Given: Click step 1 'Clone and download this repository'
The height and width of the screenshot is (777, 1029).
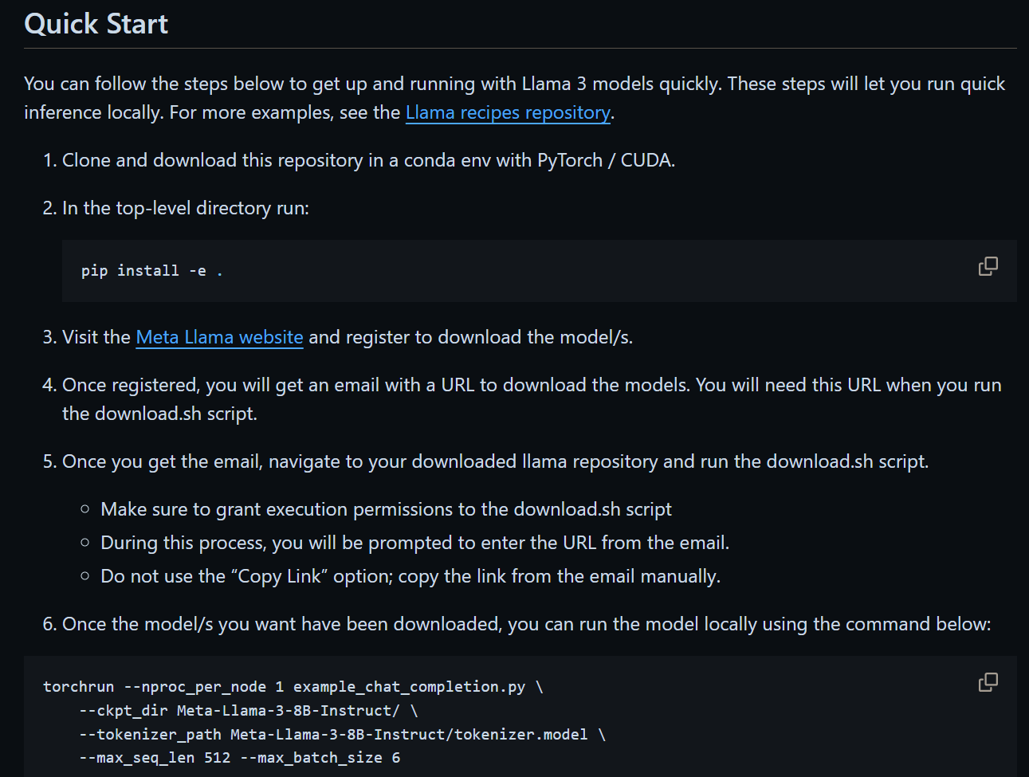Looking at the screenshot, I should coord(368,160).
